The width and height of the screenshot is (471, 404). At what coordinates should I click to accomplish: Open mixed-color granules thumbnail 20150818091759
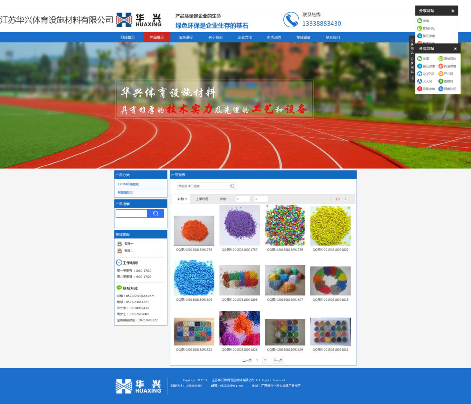(285, 225)
